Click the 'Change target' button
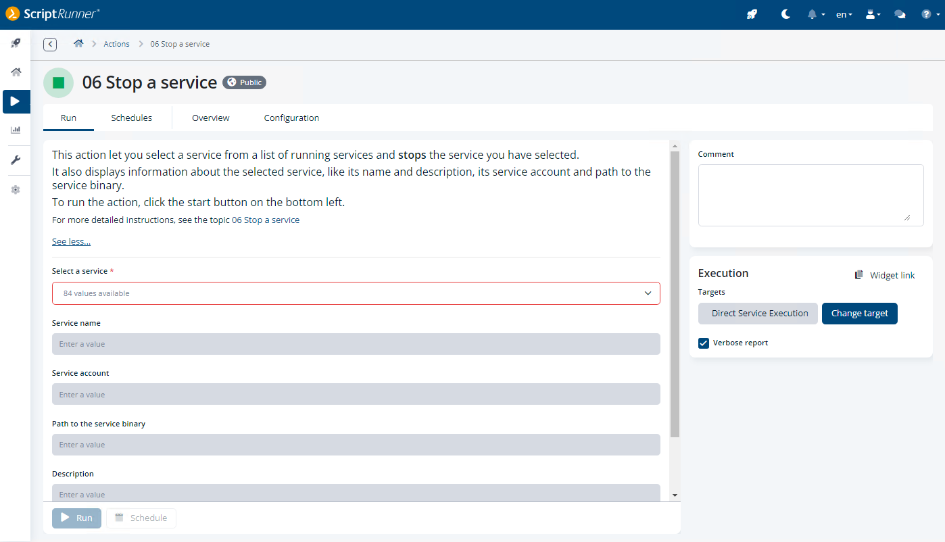 pyautogui.click(x=860, y=314)
